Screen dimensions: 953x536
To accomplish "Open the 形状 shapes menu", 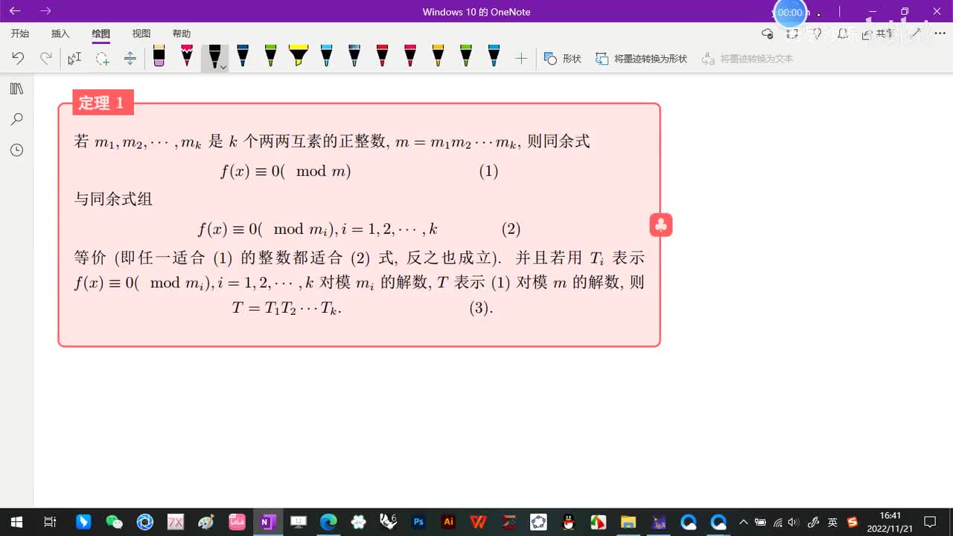I will [562, 58].
